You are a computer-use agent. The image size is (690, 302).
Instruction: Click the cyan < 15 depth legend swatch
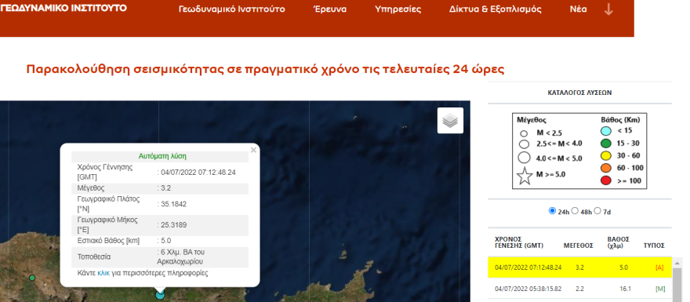click(x=606, y=131)
